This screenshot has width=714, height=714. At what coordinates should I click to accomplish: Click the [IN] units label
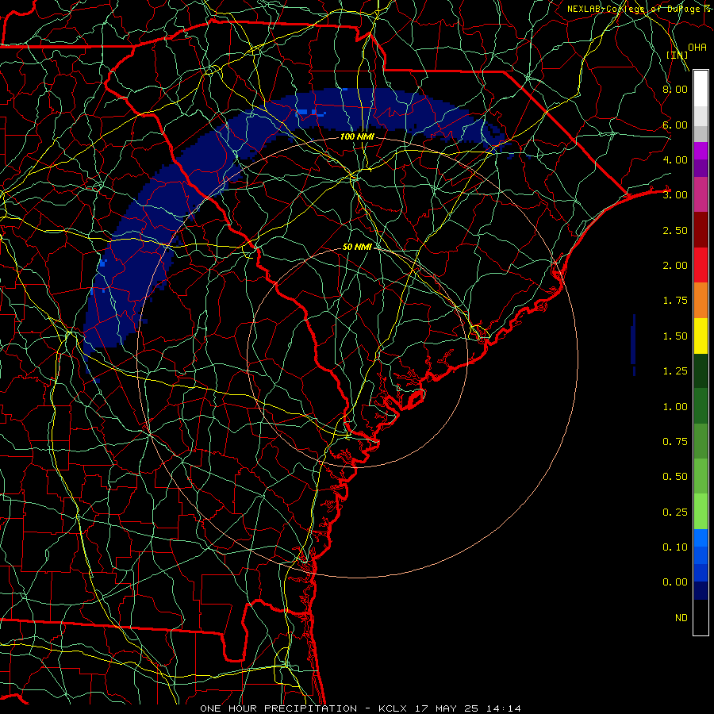point(677,55)
